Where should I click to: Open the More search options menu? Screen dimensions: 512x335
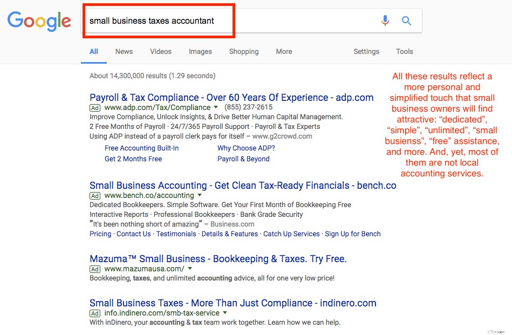click(x=283, y=51)
